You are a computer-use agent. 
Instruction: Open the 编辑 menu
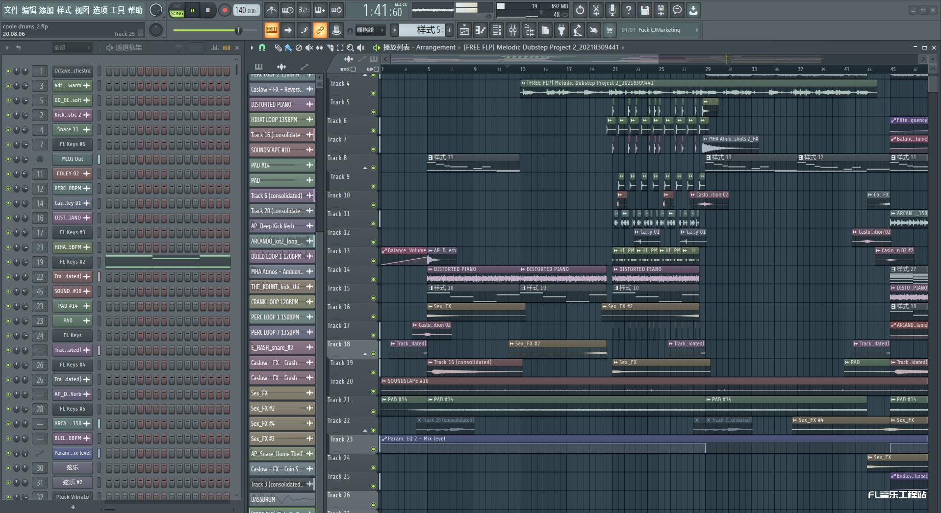[29, 10]
